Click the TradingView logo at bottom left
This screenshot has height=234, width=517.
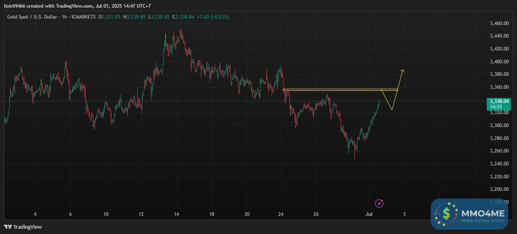point(23,227)
